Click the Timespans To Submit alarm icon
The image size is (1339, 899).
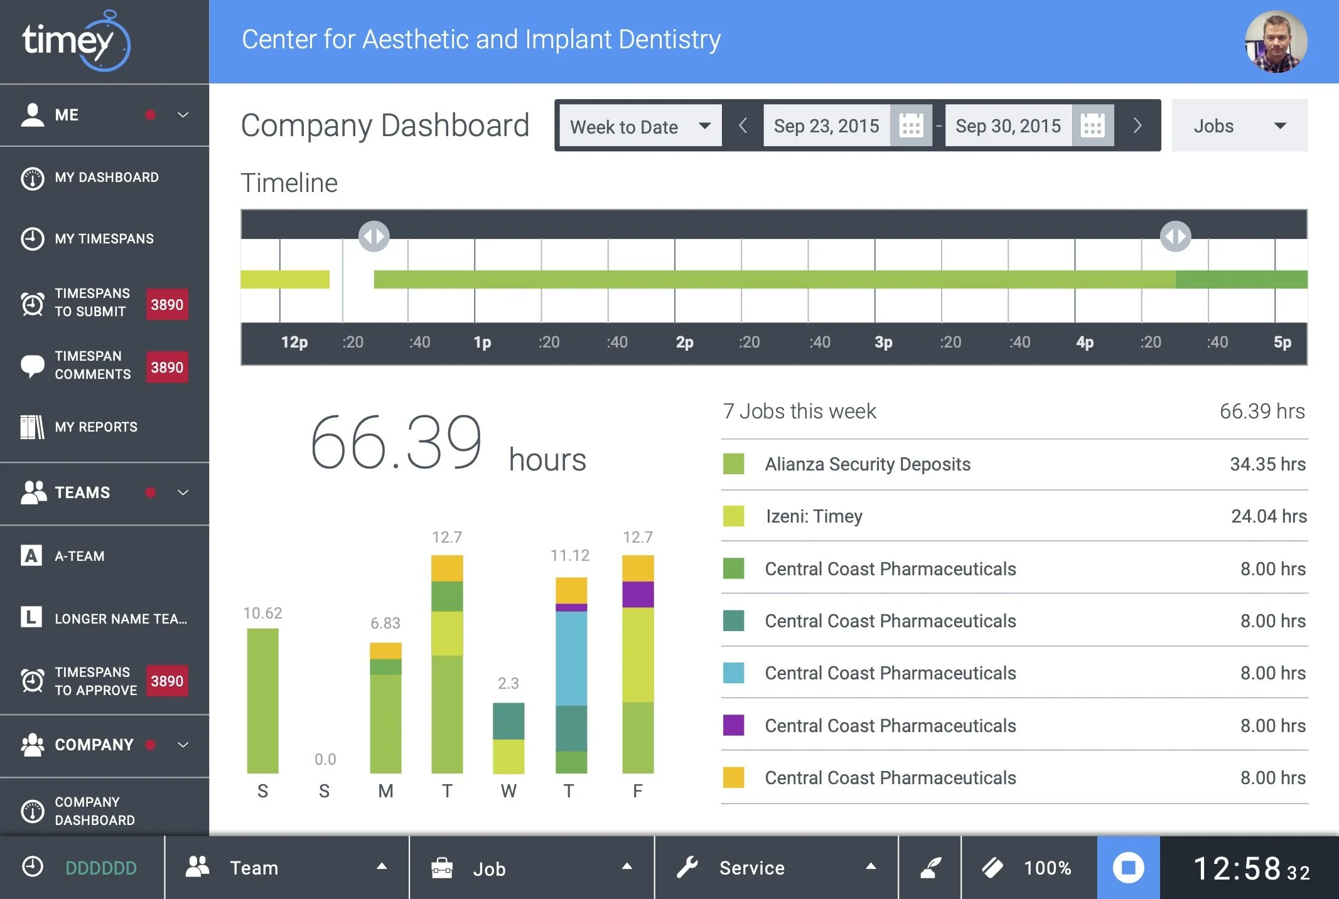click(32, 304)
